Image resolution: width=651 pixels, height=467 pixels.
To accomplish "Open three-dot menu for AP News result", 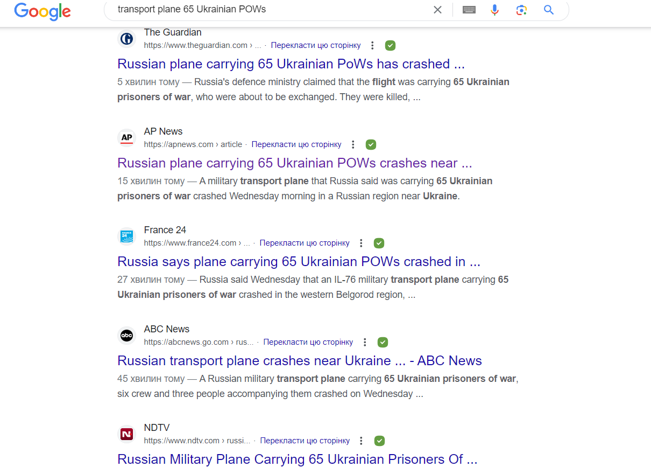I will click(353, 144).
